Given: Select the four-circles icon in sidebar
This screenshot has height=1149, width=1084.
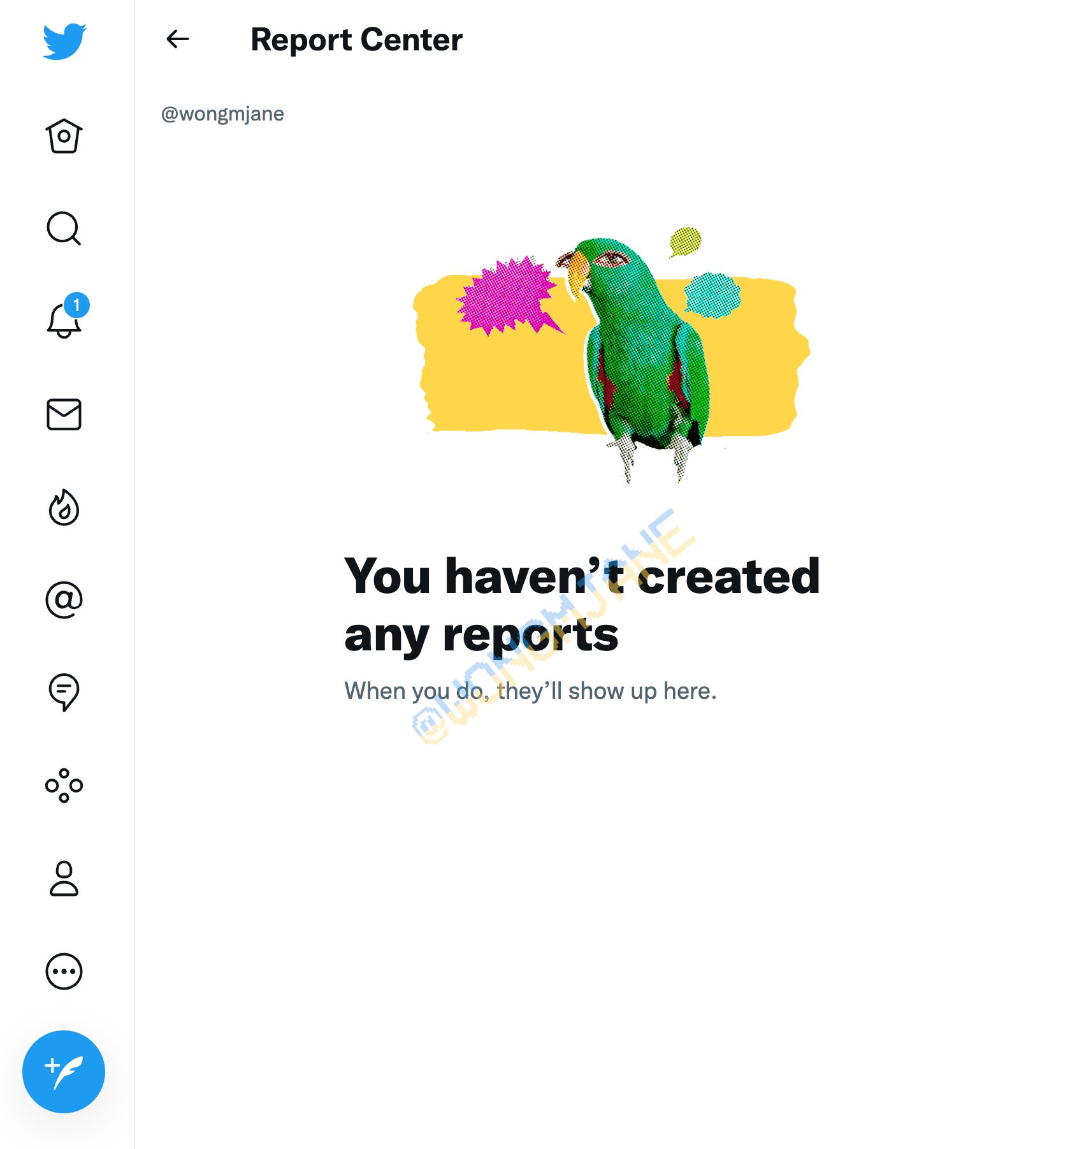Looking at the screenshot, I should tap(64, 786).
